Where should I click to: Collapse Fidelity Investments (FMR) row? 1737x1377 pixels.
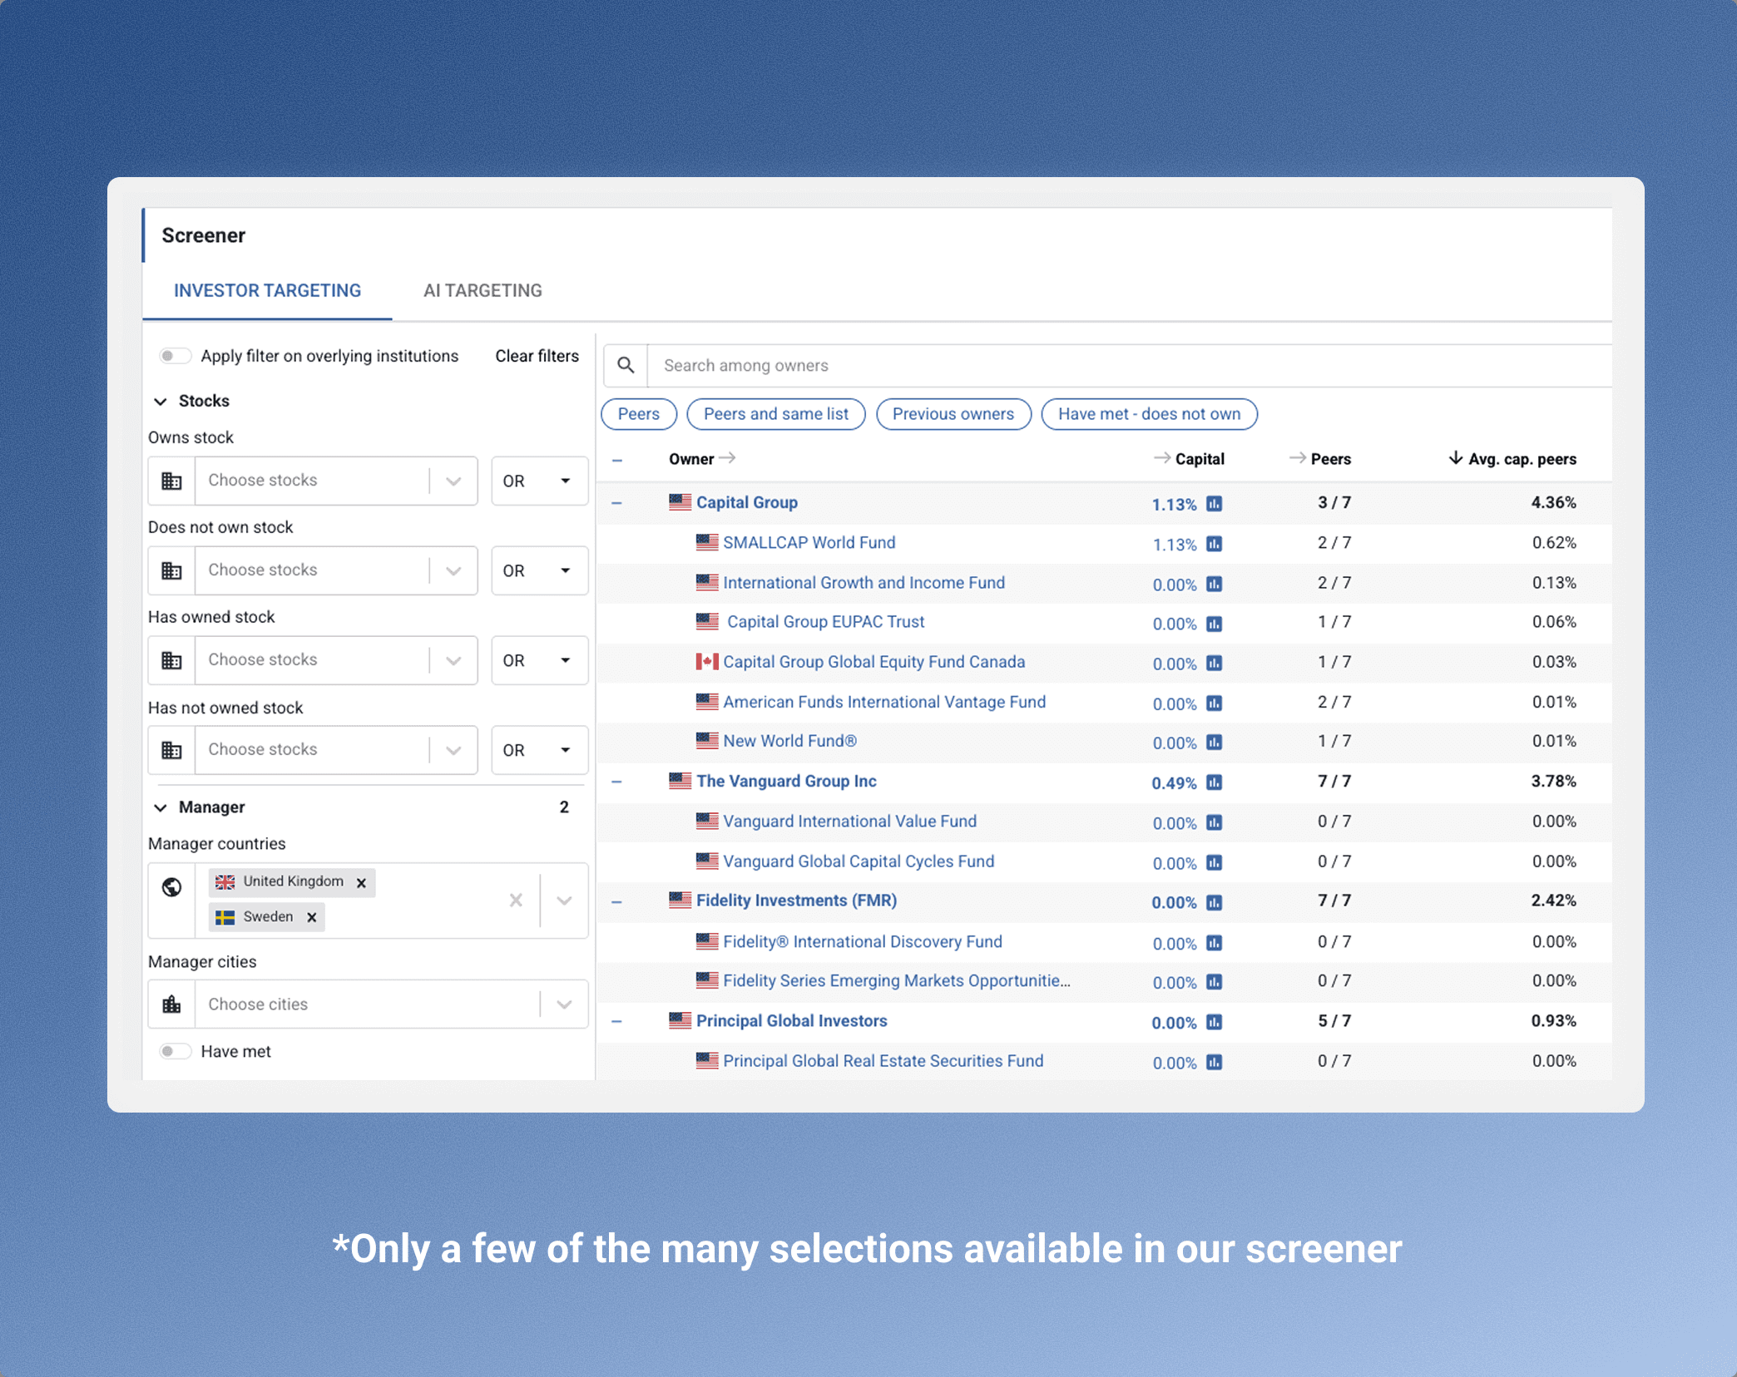tap(616, 901)
